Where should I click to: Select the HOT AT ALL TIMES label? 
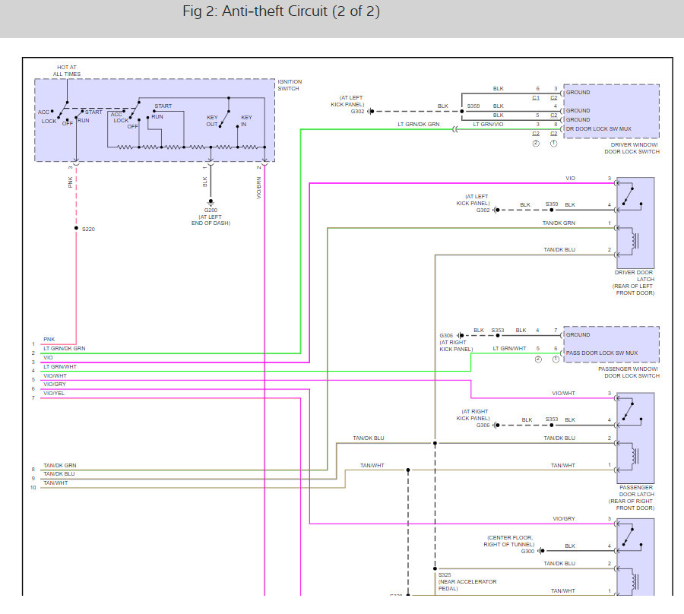point(67,71)
